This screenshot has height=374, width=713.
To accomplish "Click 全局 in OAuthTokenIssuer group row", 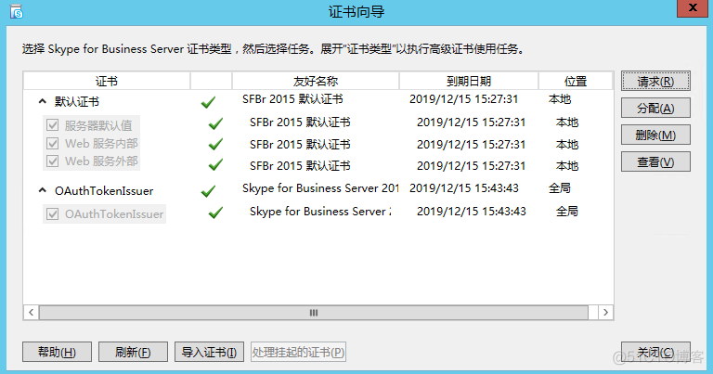I will point(560,188).
